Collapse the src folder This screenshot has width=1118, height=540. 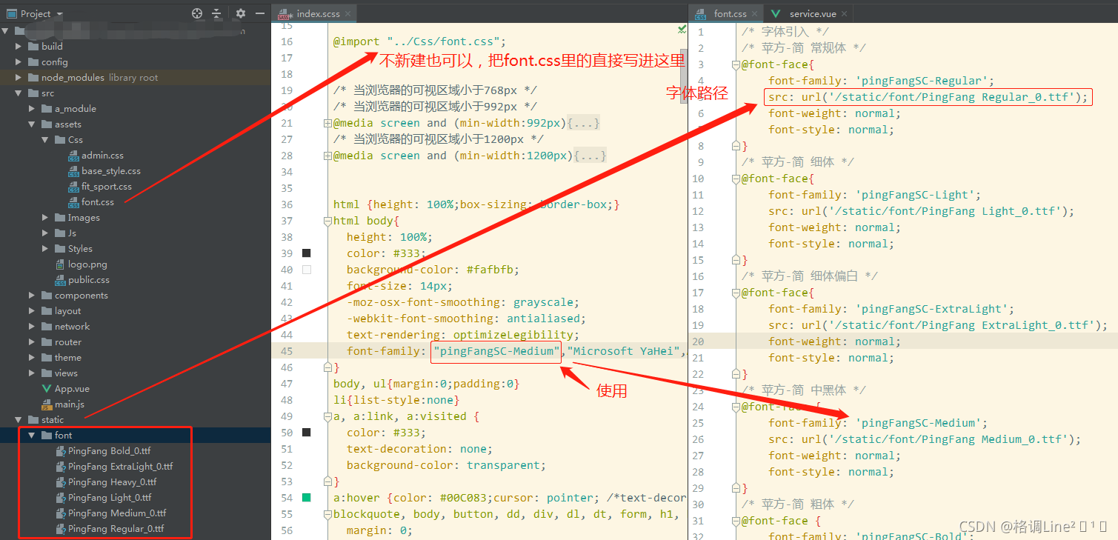tap(19, 93)
